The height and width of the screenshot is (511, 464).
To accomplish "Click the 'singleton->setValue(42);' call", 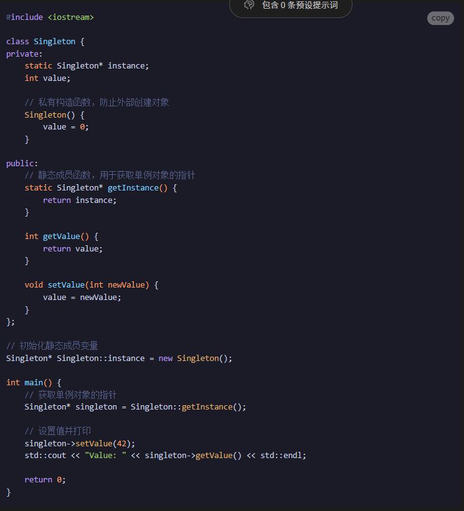I will pyautogui.click(x=80, y=443).
